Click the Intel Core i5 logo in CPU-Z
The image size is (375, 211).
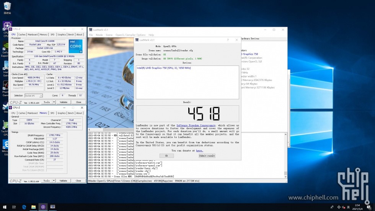point(76,46)
